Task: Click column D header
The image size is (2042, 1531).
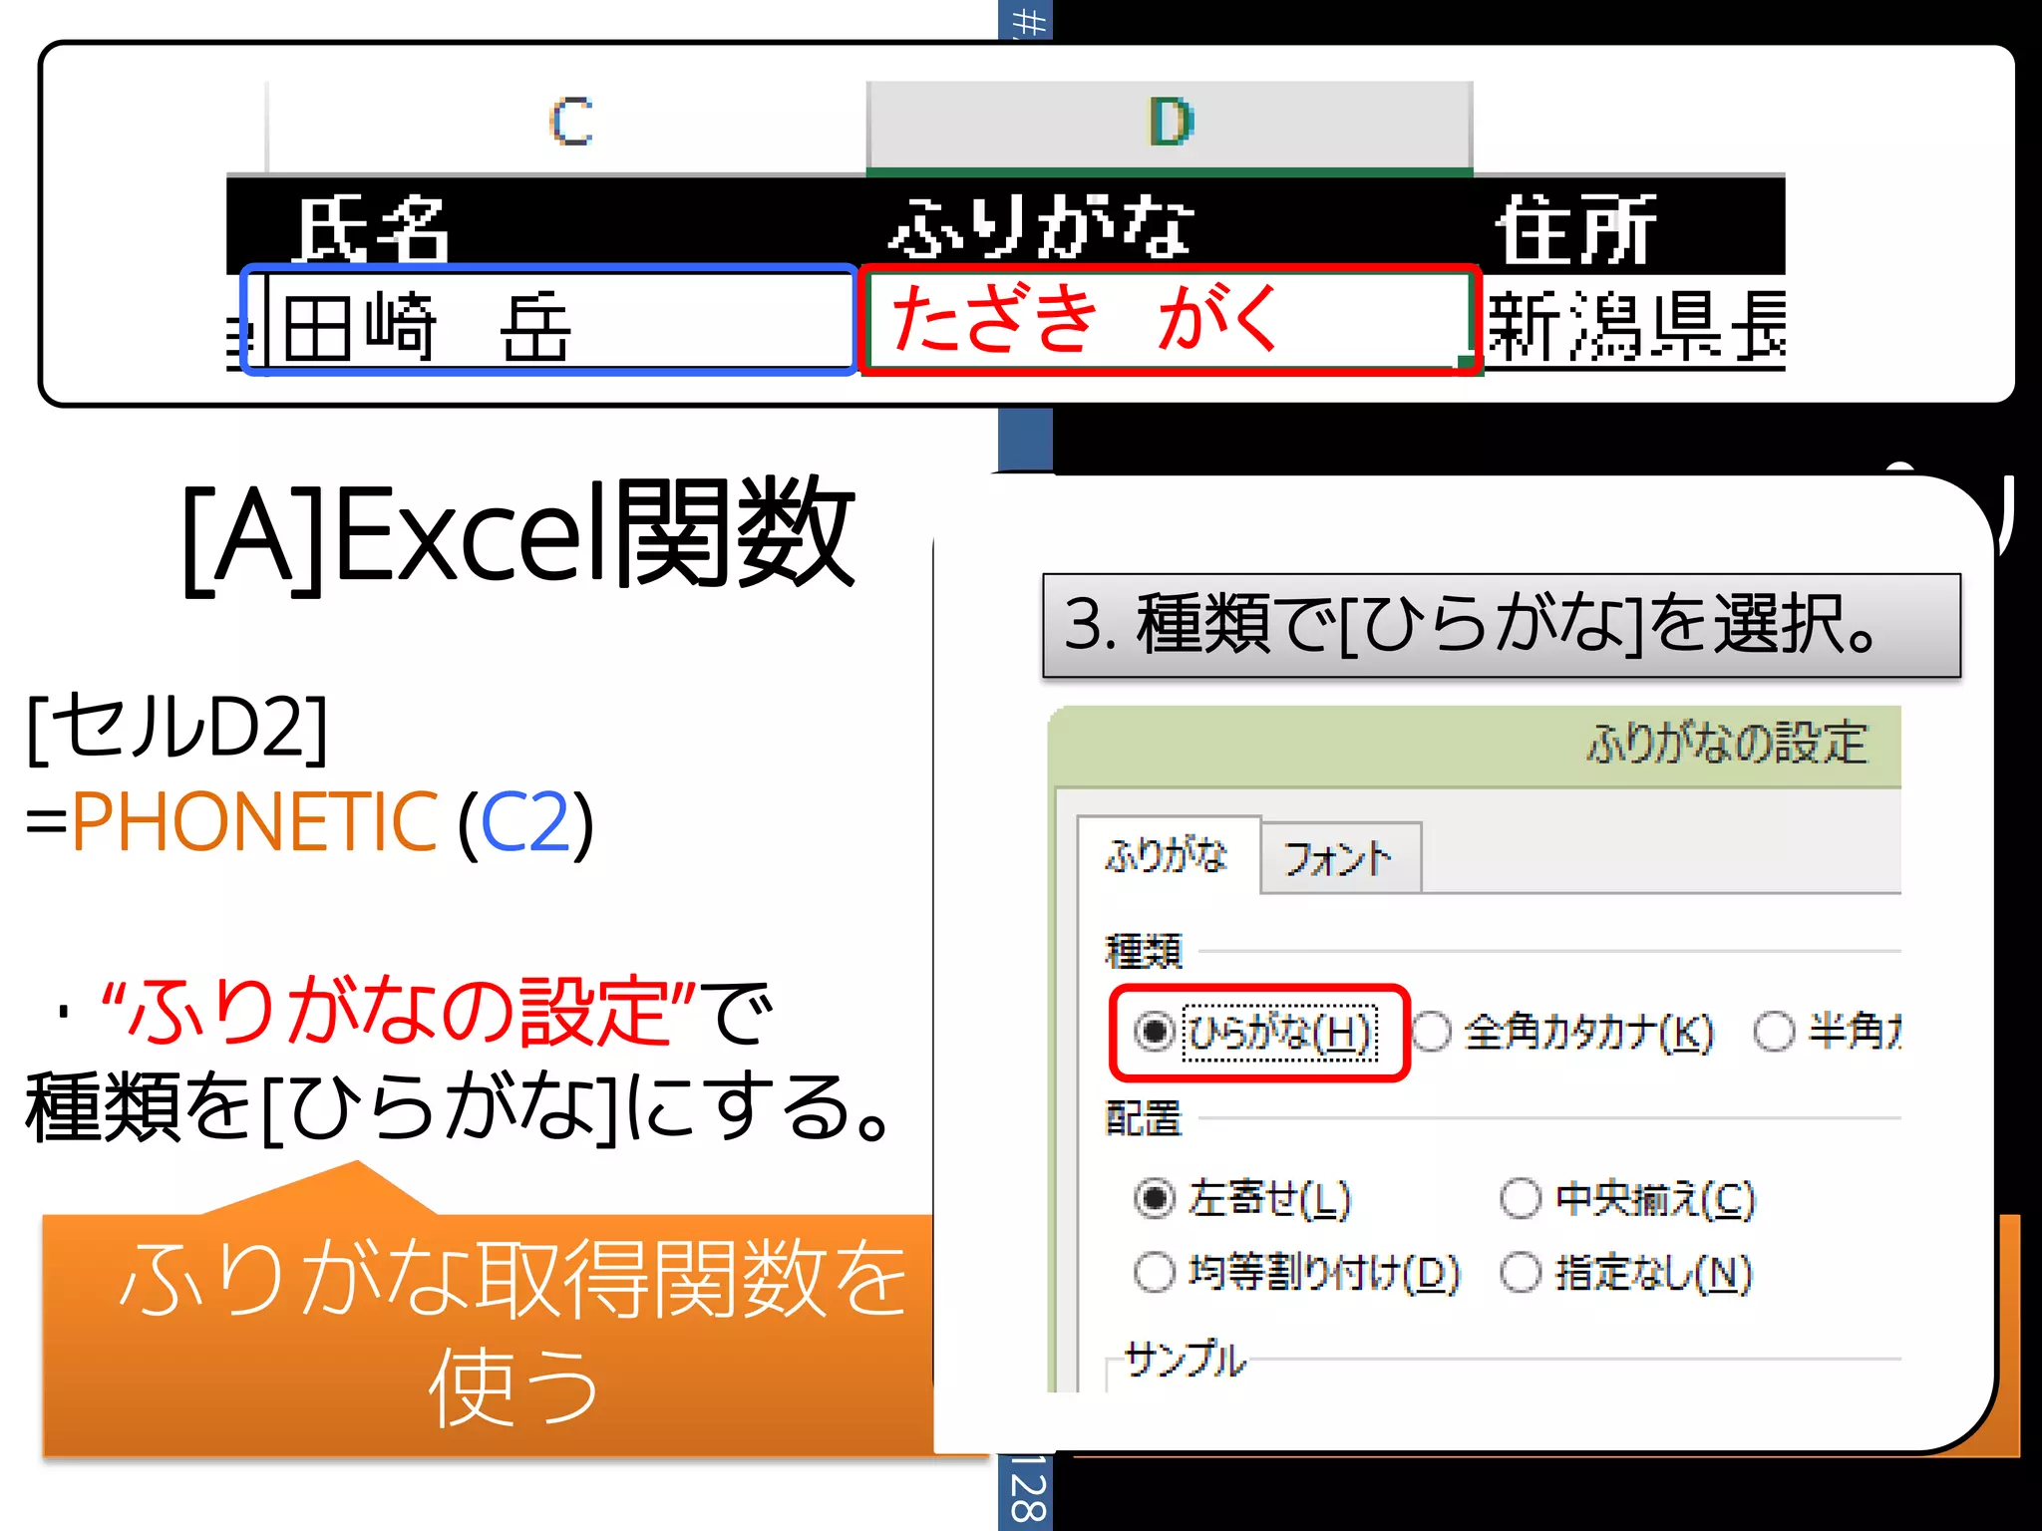Action: tap(1170, 125)
